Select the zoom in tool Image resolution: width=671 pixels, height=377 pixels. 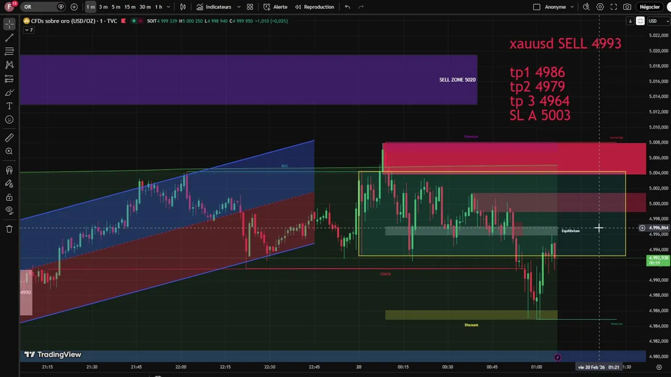coord(9,151)
